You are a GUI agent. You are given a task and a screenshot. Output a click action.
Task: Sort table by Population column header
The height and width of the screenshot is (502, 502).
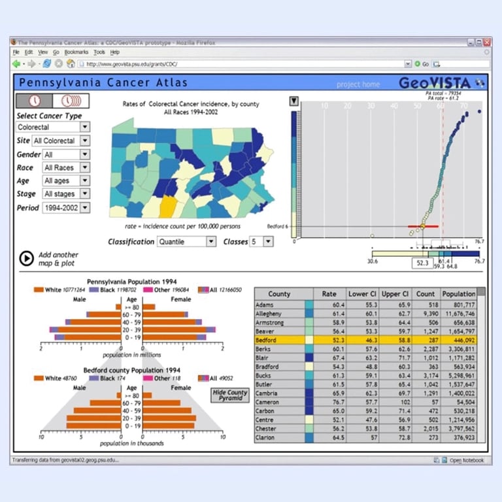(458, 293)
